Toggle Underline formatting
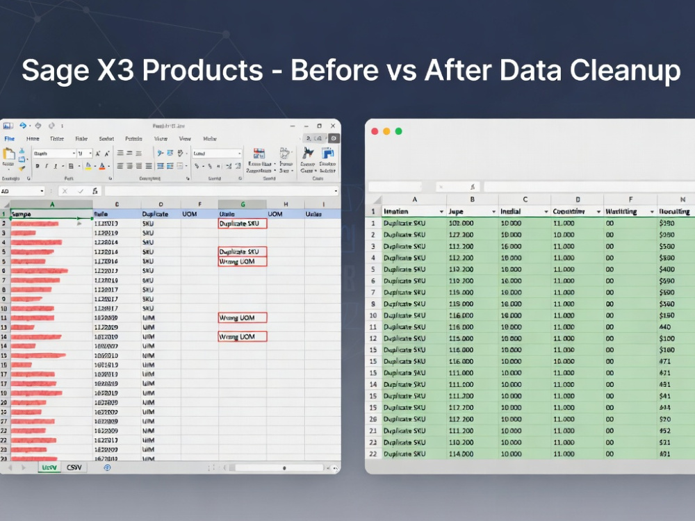This screenshot has width=695, height=521. (x=56, y=166)
